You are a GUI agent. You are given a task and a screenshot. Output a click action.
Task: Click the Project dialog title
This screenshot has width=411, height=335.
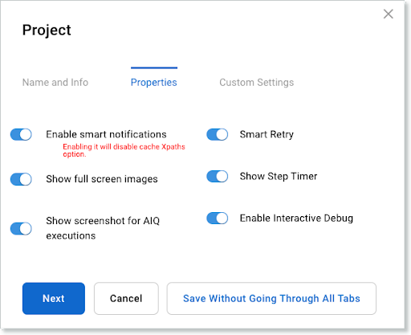point(47,30)
